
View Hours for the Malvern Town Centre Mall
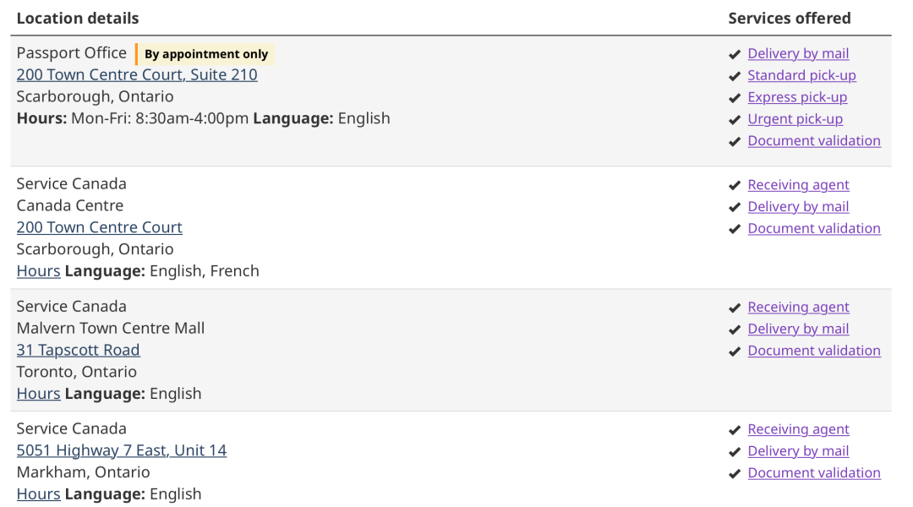(x=38, y=394)
